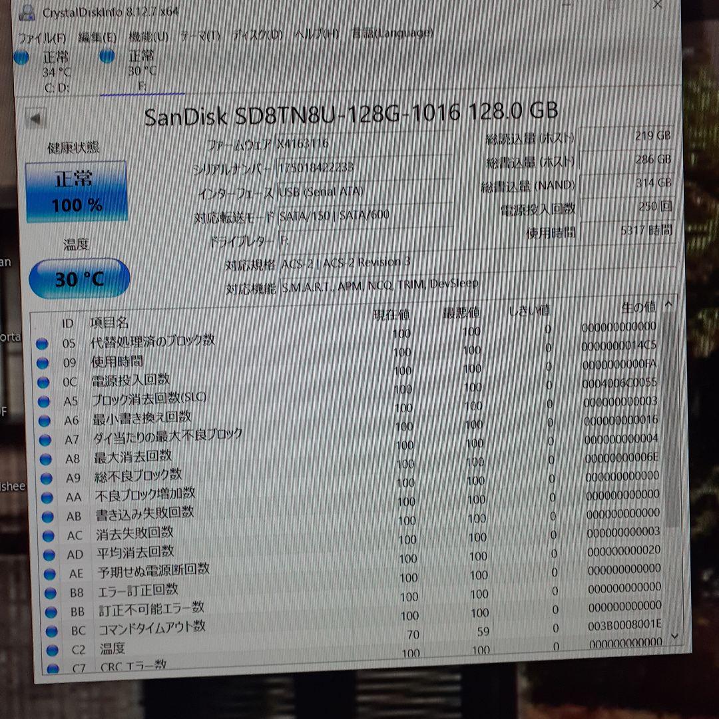Image resolution: width=719 pixels, height=719 pixels.
Task: Click the 30 °C temperature button
Action: tap(79, 278)
